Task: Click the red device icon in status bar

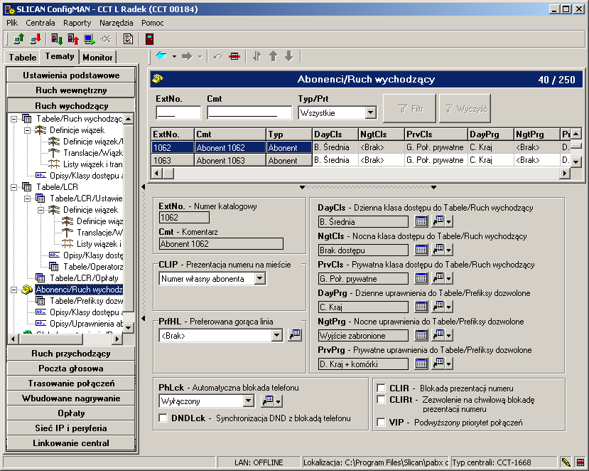Action: point(580,462)
